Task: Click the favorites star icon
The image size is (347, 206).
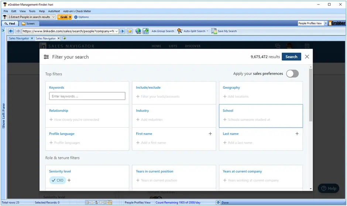Action: [130, 31]
